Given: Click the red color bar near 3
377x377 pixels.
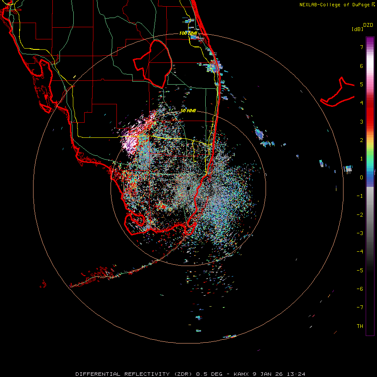Looking at the screenshot, I should pyautogui.click(x=370, y=121).
